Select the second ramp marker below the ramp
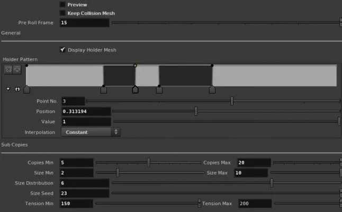The height and width of the screenshot is (212, 342). [x=104, y=89]
